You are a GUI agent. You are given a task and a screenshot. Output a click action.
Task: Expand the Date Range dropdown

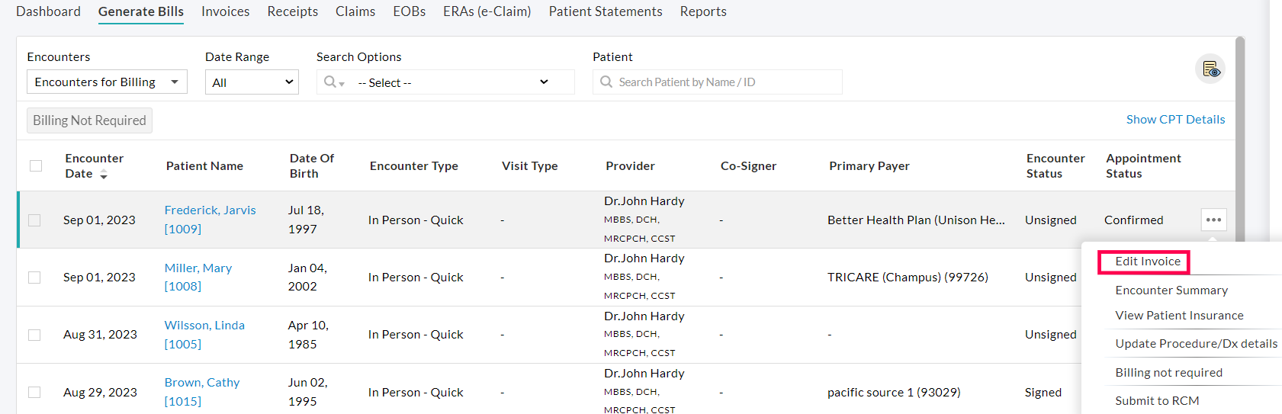[252, 82]
